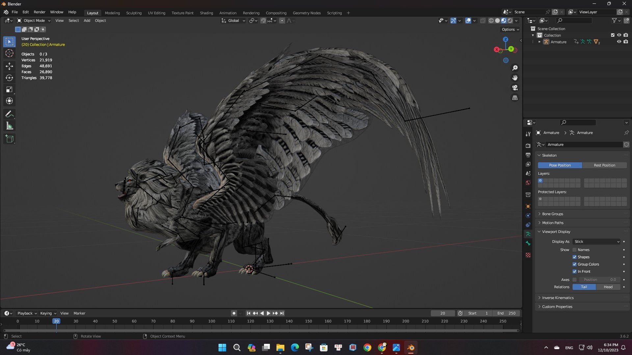632x355 pixels.
Task: Open the View Layer properties tab
Action: 528,164
